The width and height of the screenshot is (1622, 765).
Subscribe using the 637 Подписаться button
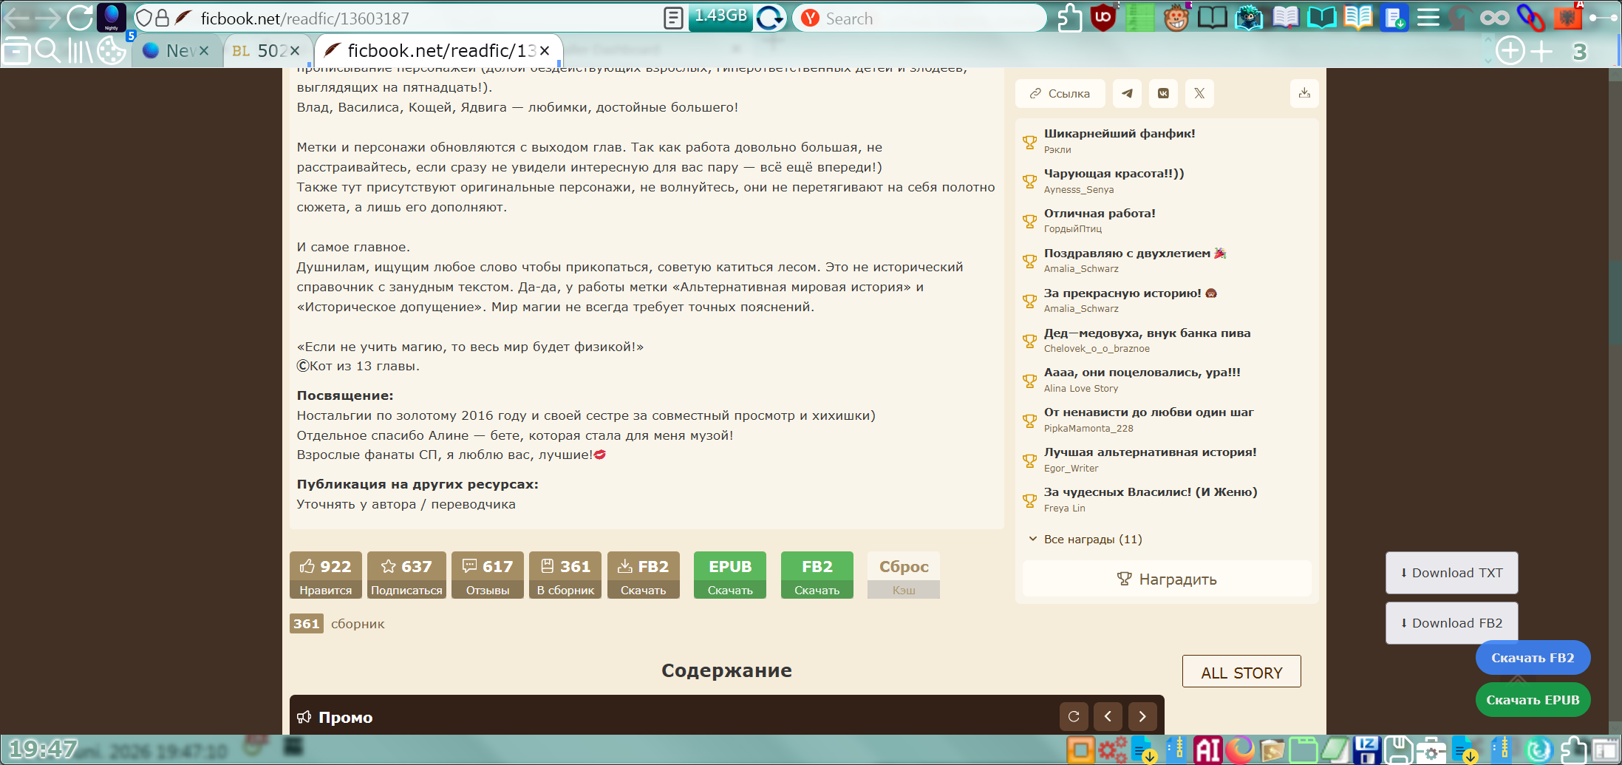[x=406, y=575]
